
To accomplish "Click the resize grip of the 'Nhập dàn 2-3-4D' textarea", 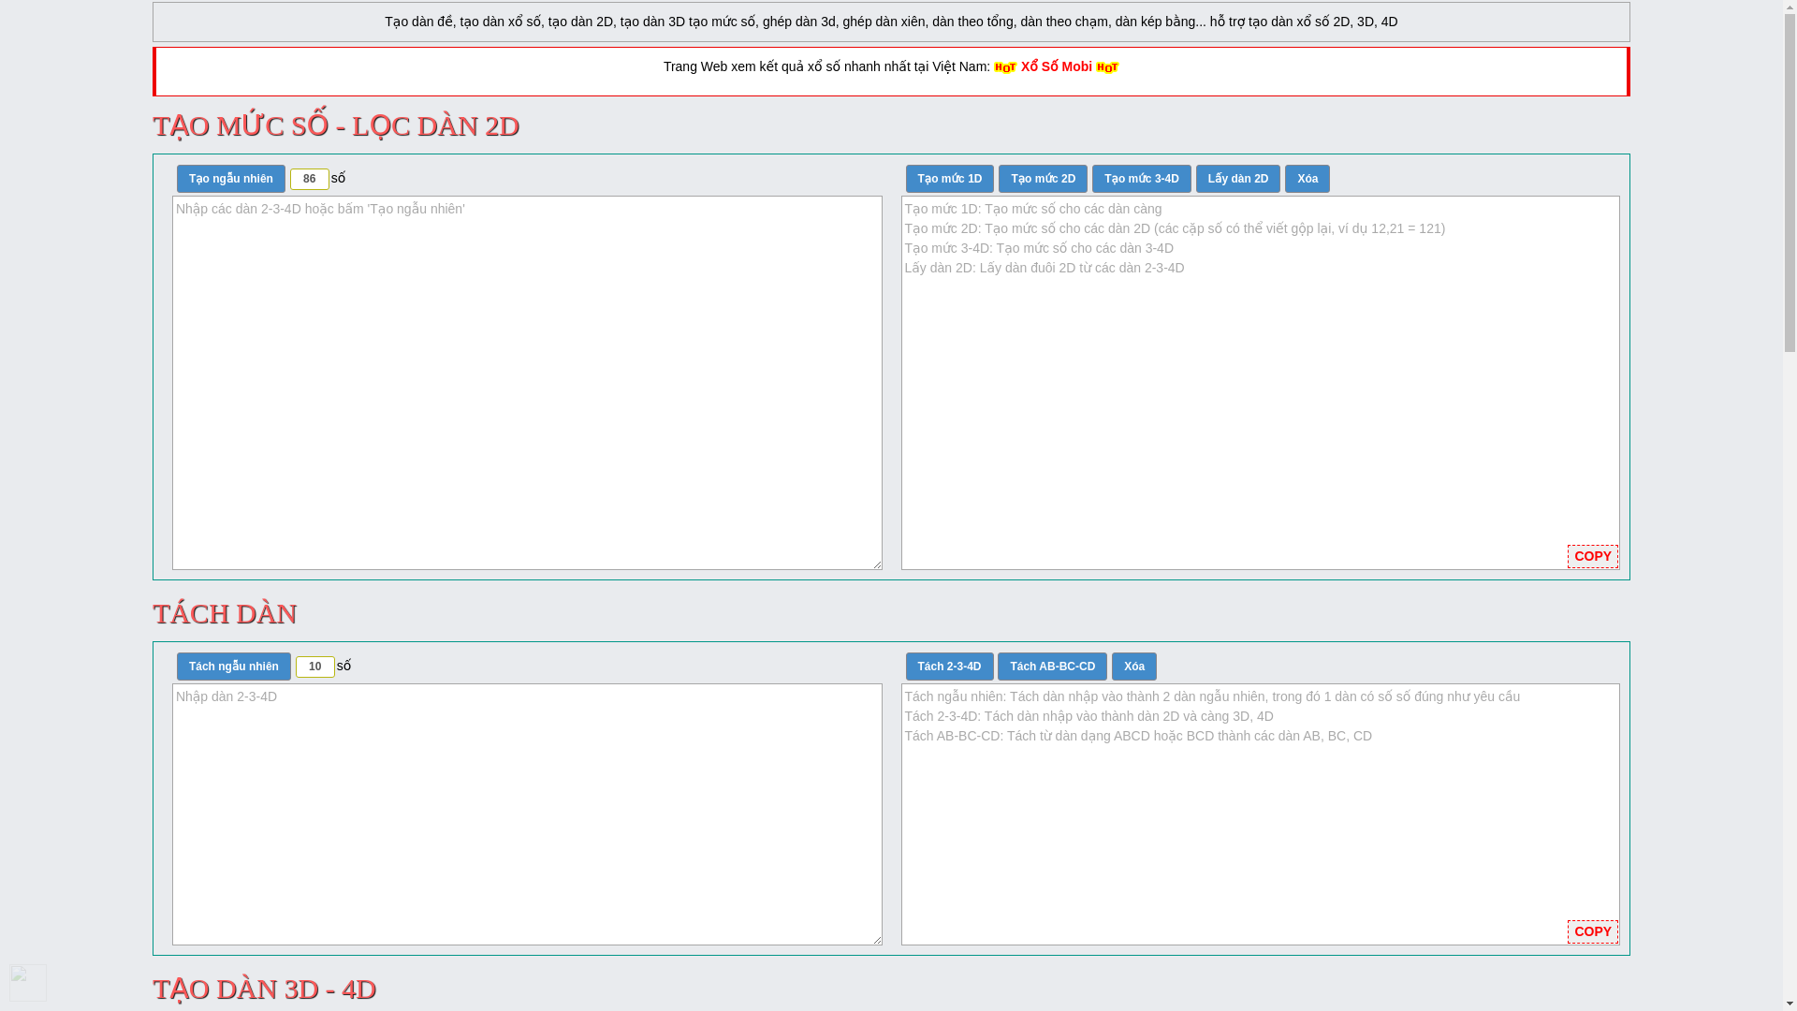I will (875, 938).
